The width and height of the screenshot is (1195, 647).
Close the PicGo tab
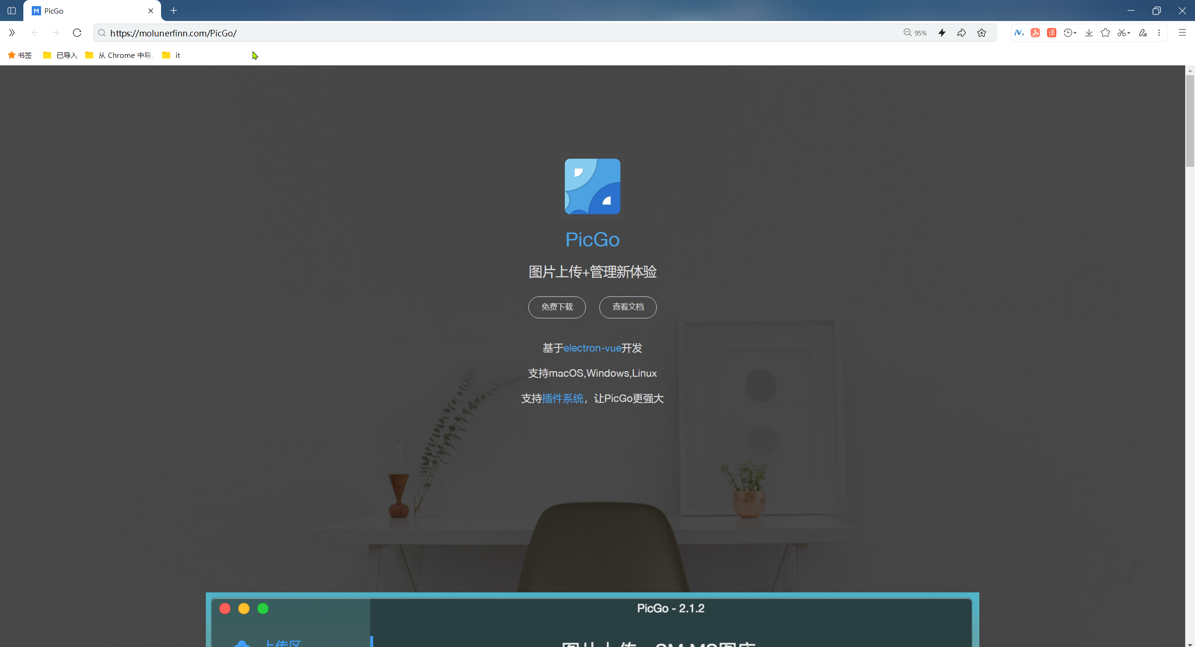(151, 11)
